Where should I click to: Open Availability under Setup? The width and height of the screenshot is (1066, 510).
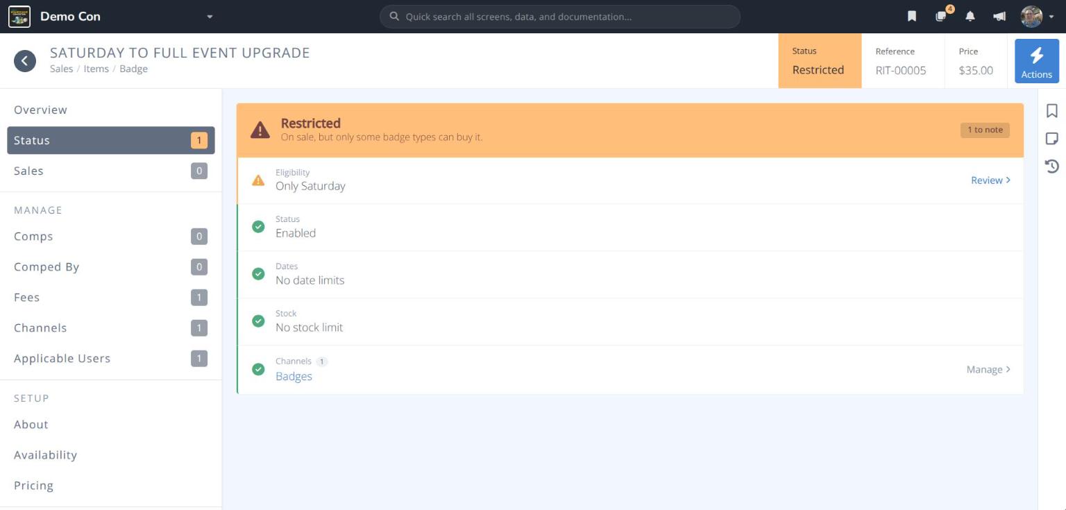pyautogui.click(x=111, y=455)
